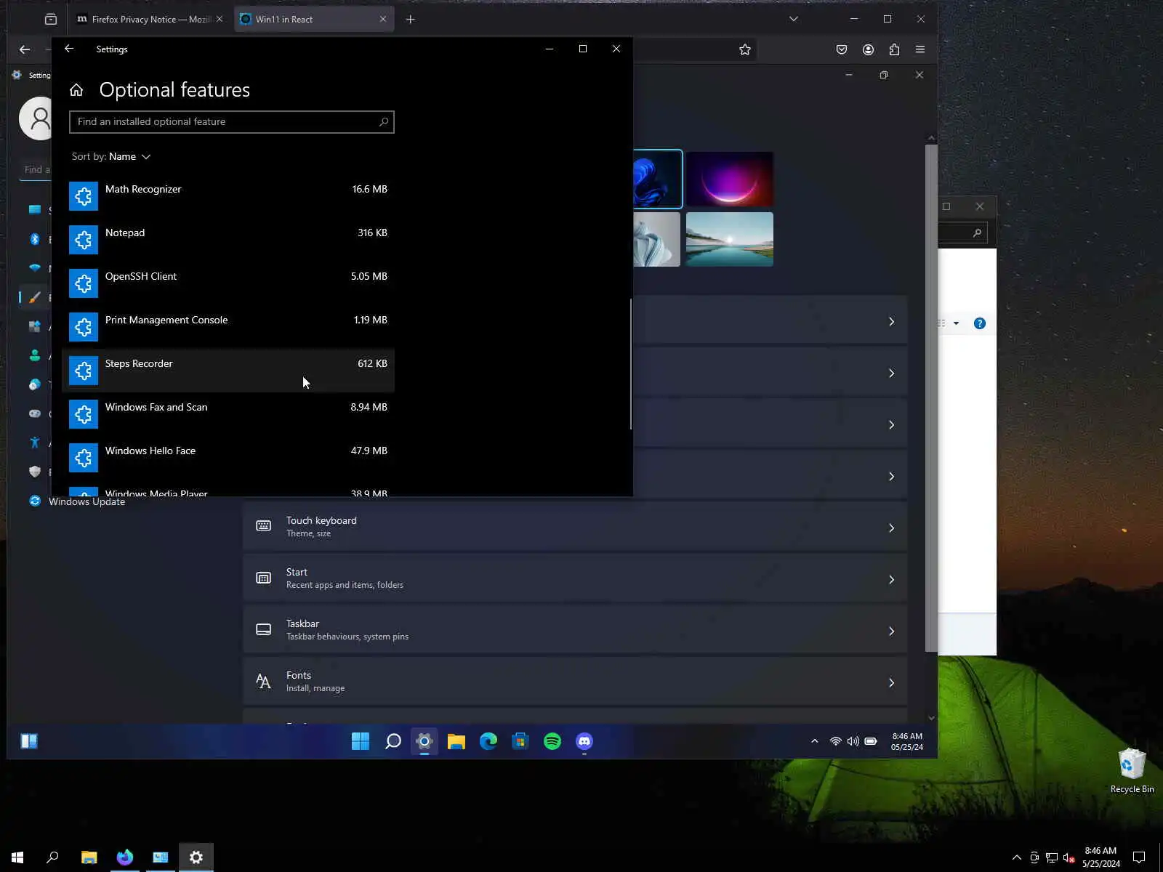Expand the Touch keyboard row chevron
Screen dimensions: 1163x872
[x=891, y=528]
